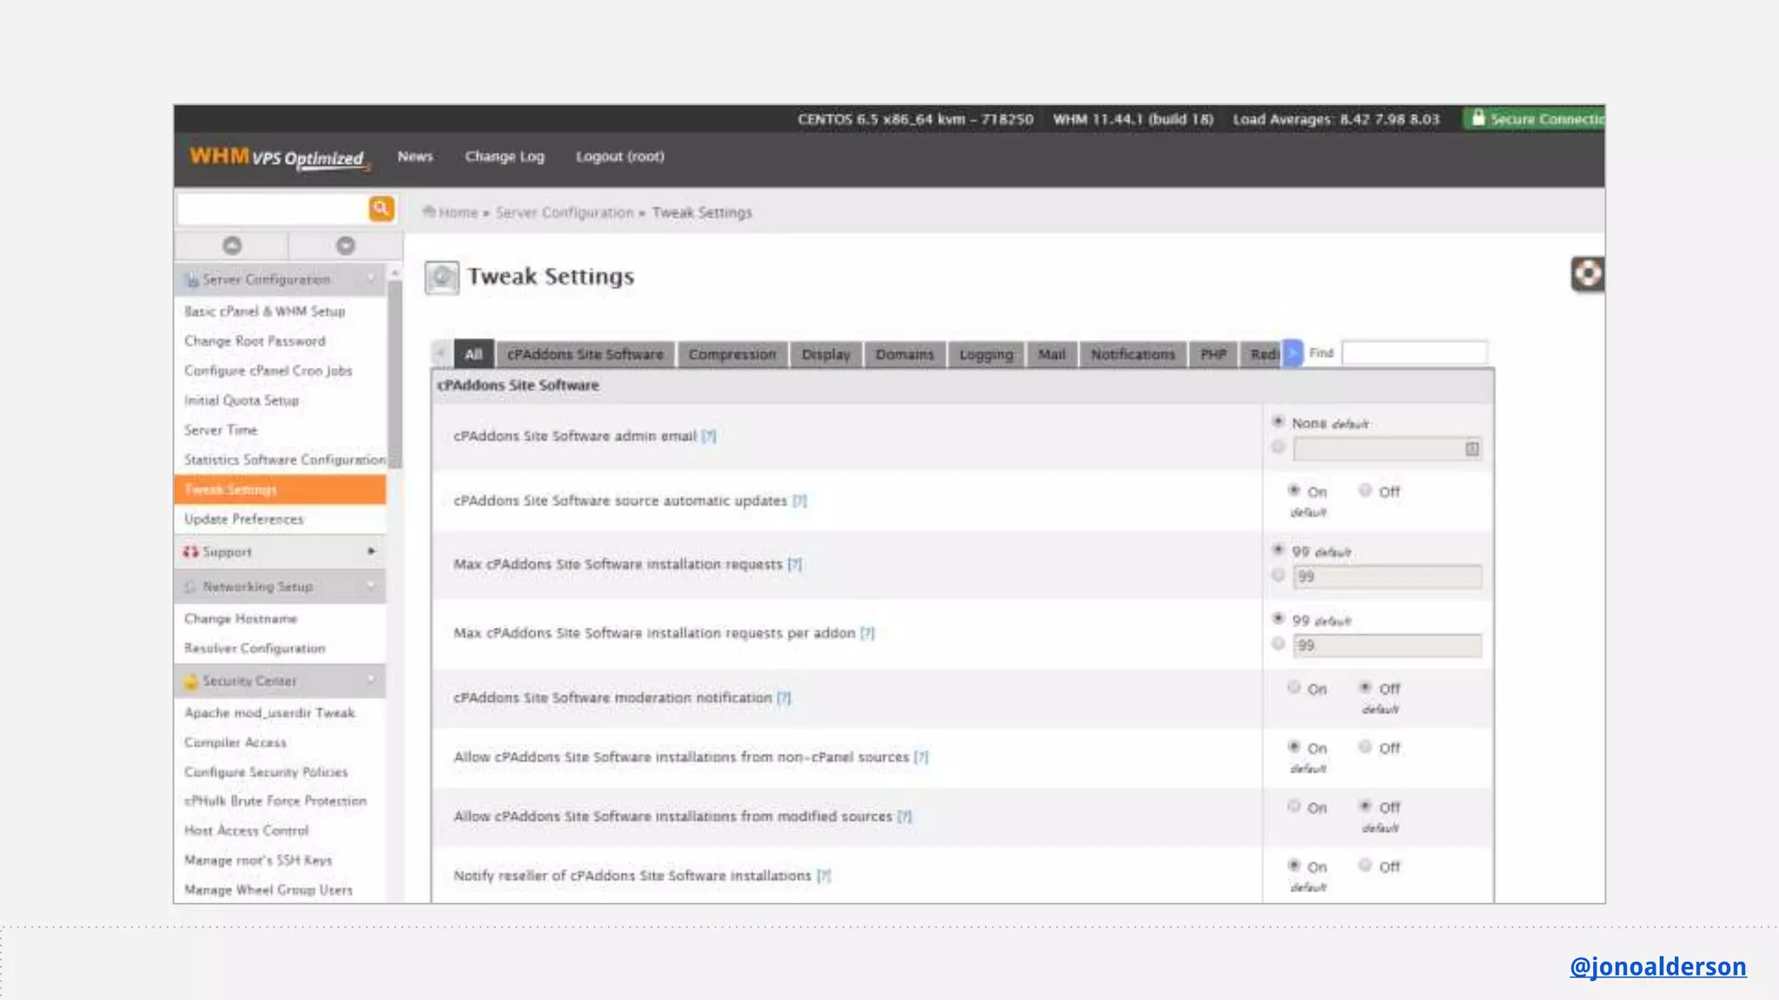1779x1000 pixels.
Task: Open Change Root Password in sidebar
Action: [255, 341]
